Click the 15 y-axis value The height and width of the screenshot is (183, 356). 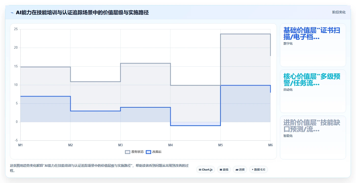point(16,66)
